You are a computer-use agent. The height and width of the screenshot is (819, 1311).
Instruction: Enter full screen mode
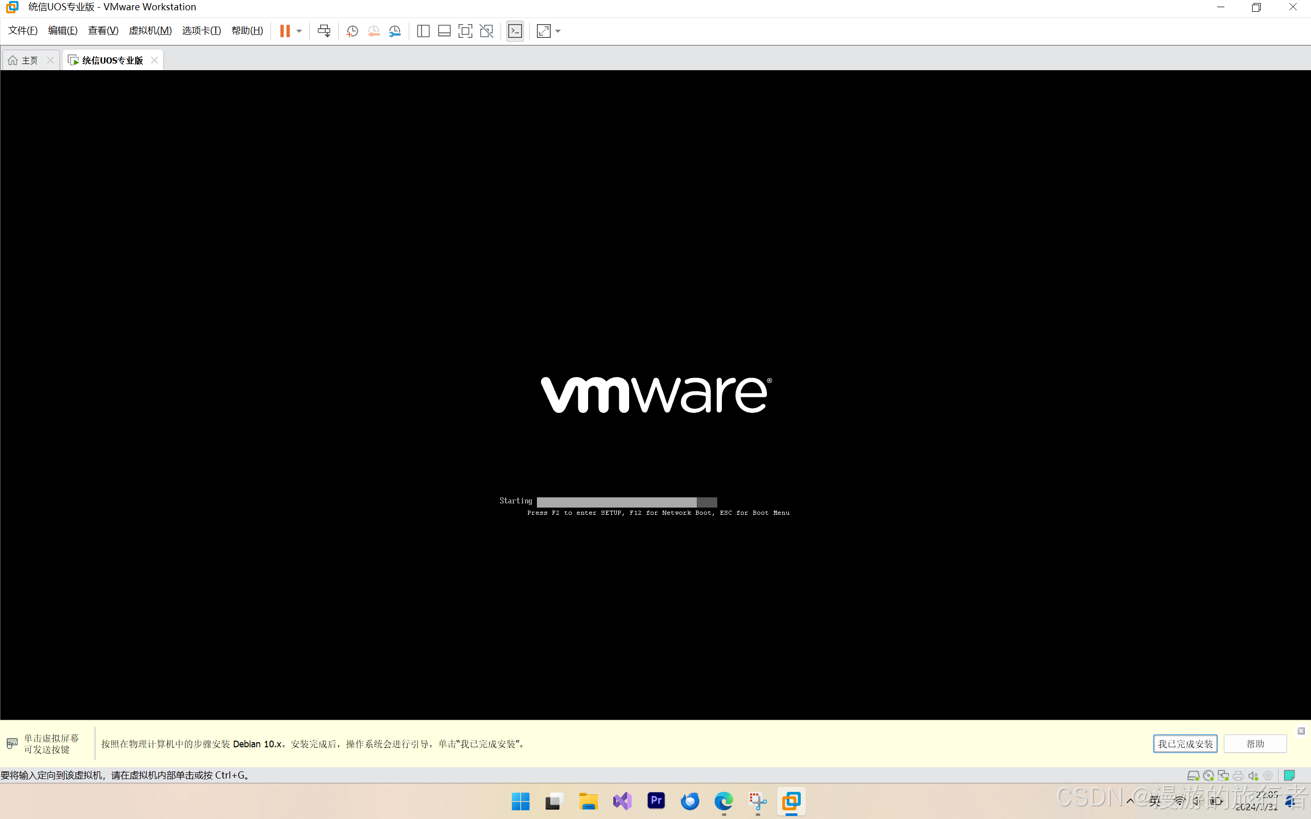[465, 31]
